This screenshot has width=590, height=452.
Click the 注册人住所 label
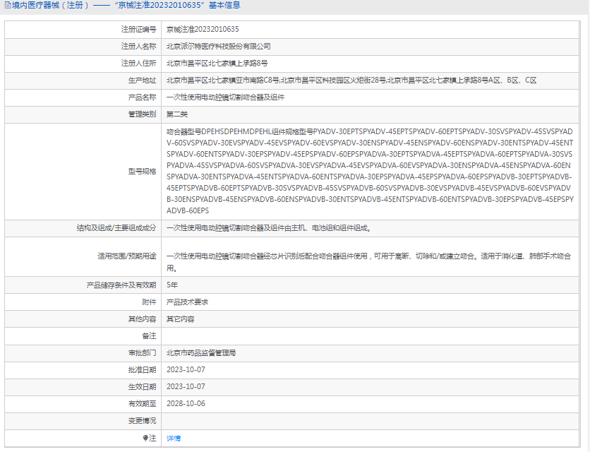(x=138, y=64)
